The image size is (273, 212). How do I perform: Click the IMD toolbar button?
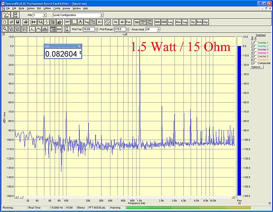157,22
